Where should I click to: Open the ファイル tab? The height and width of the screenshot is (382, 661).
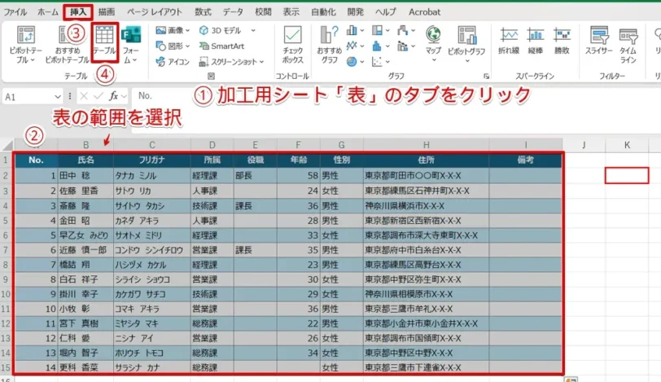pos(15,11)
